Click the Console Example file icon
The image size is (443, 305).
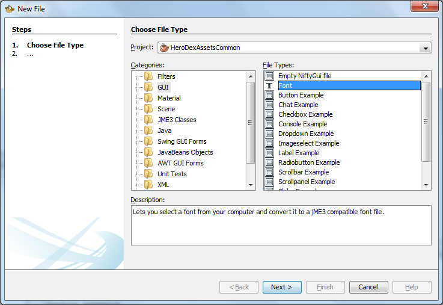[x=269, y=125]
